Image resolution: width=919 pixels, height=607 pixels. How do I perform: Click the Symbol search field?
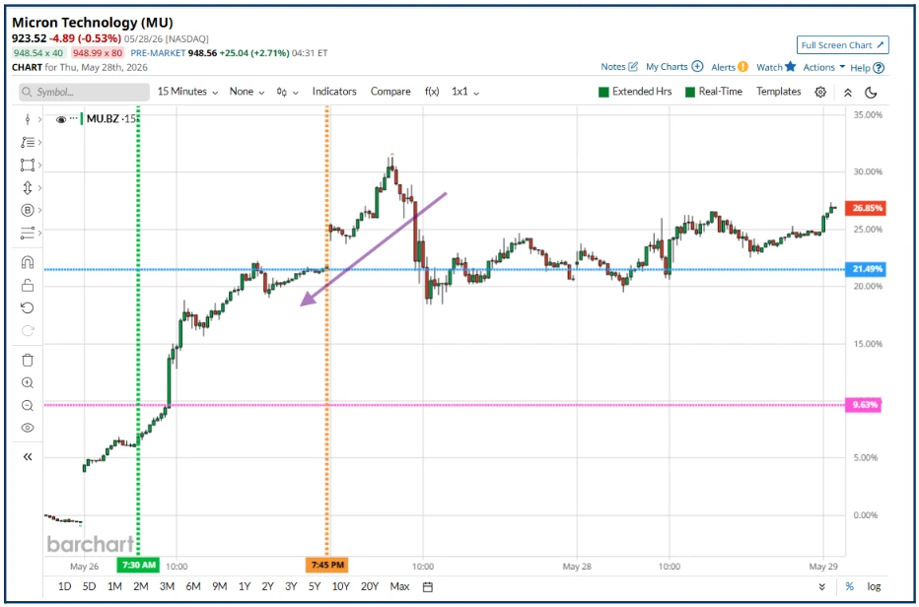click(x=84, y=92)
